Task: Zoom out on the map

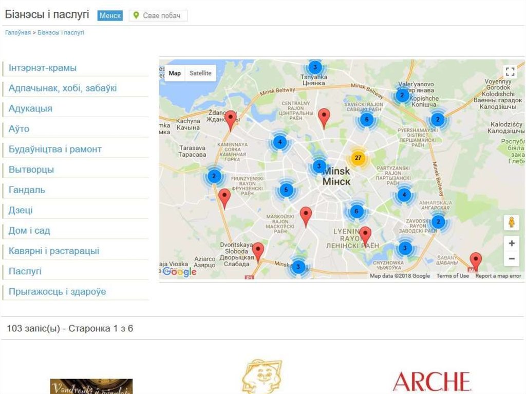Action: 511,259
